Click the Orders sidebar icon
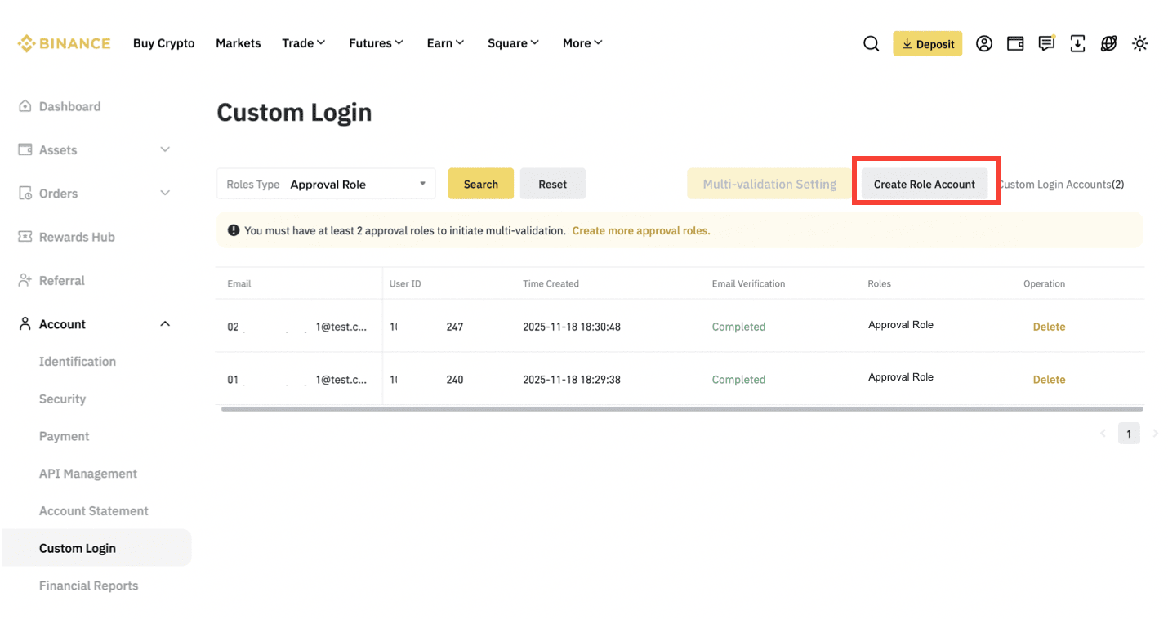The image size is (1168, 619). tap(25, 194)
